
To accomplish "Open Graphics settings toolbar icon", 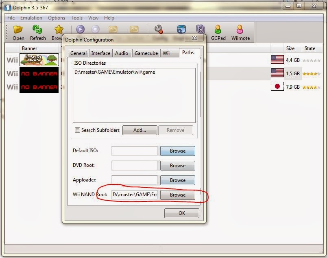I will (181, 29).
